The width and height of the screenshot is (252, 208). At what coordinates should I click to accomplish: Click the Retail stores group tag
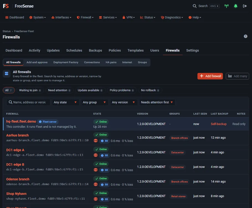(x=178, y=196)
